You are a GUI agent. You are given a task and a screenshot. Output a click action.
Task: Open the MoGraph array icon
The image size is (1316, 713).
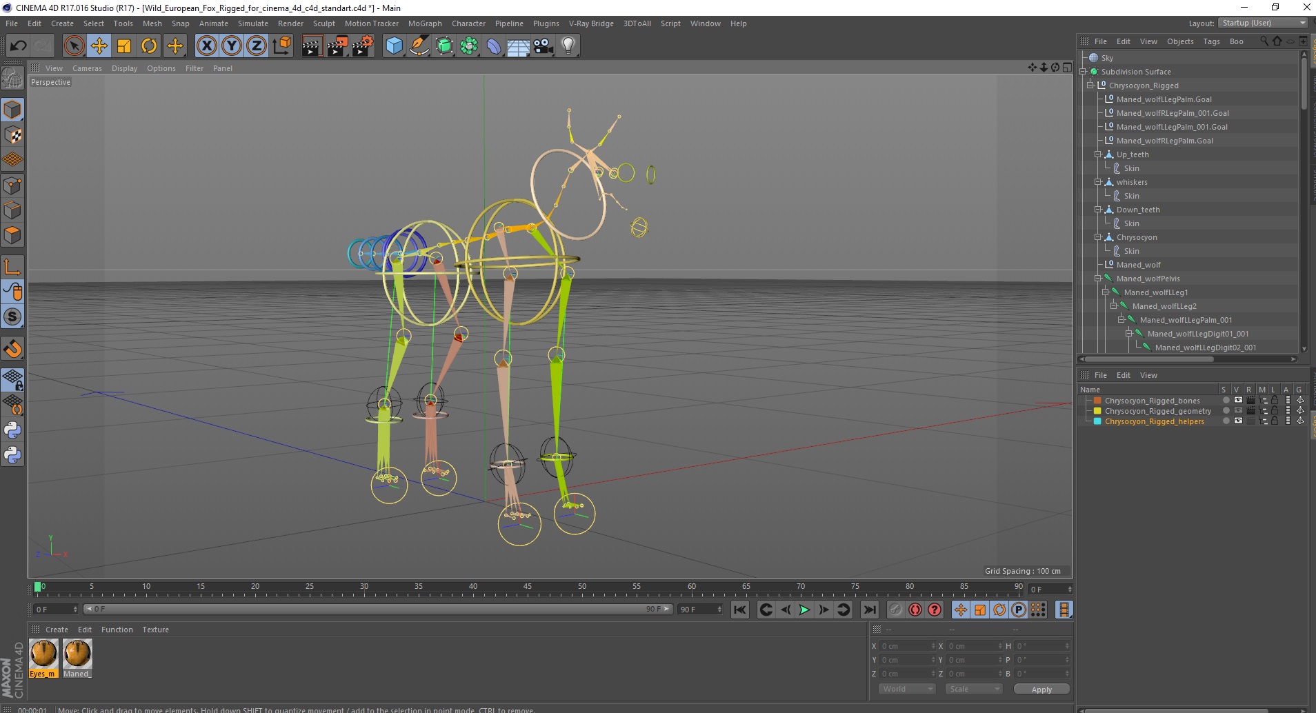(x=469, y=46)
